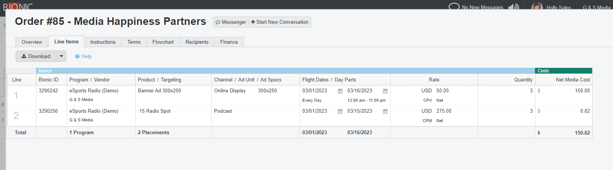Switch to the Overview tab
613x170 pixels.
click(x=32, y=42)
